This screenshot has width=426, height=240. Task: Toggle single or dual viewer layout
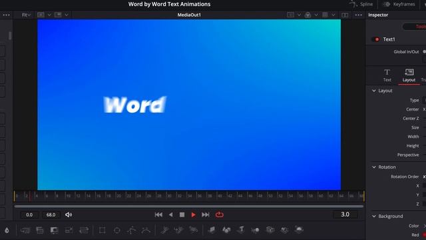345,15
